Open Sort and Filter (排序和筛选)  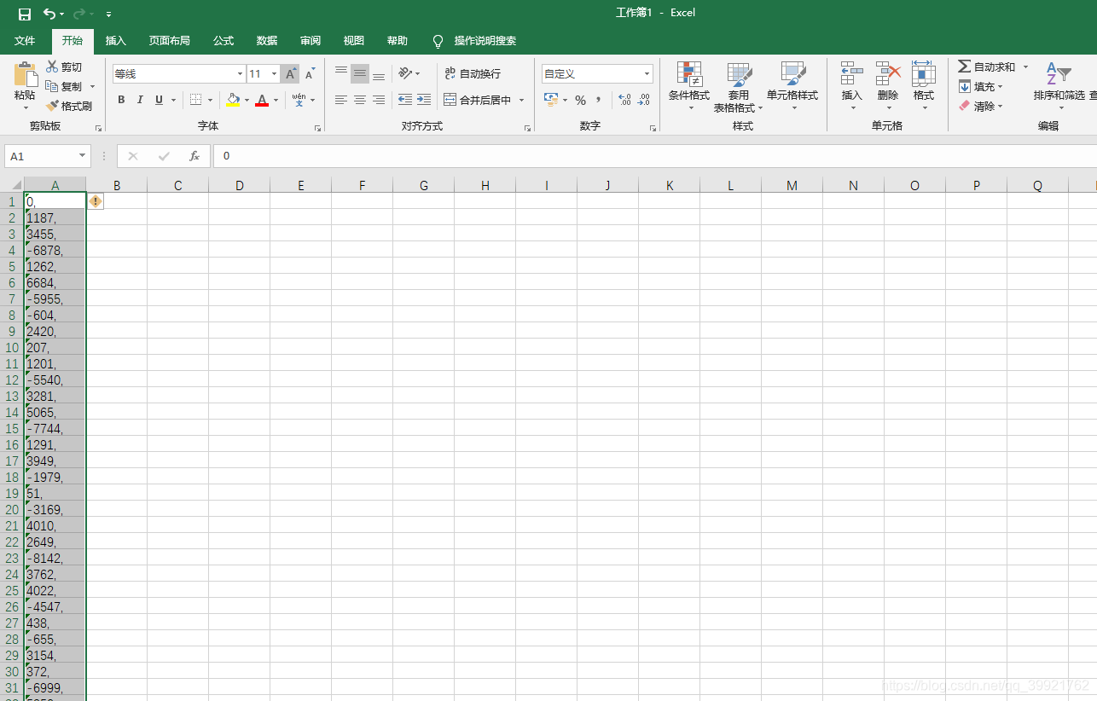click(x=1059, y=86)
